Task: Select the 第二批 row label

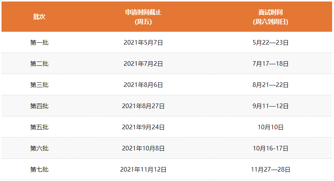Action: (39, 64)
